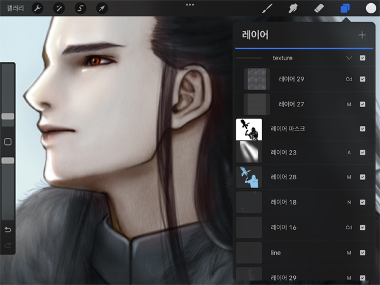Add a new layer with plus button
Image resolution: width=380 pixels, height=285 pixels.
(x=362, y=35)
